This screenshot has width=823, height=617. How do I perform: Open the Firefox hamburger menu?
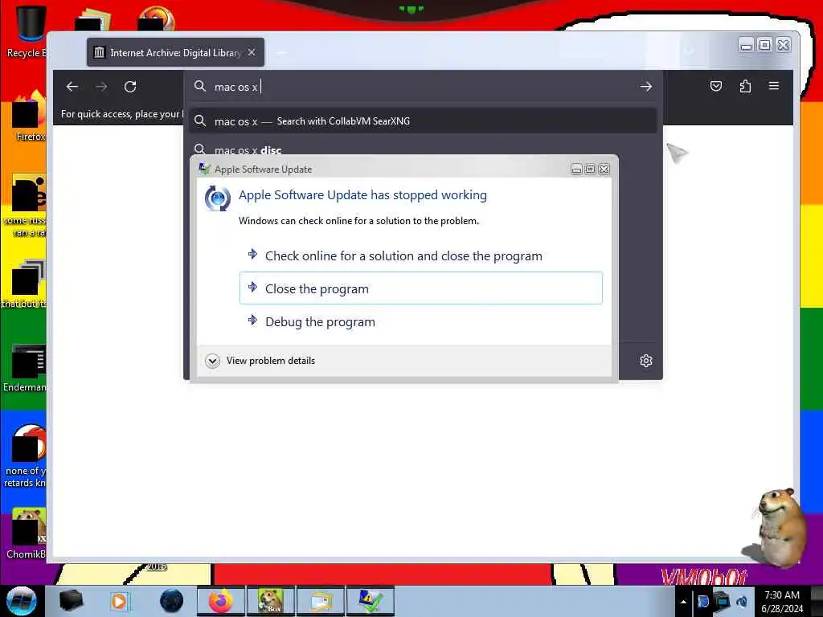[x=774, y=85]
